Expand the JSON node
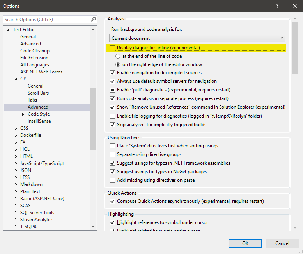This screenshot has width=303, height=254. tap(16, 170)
